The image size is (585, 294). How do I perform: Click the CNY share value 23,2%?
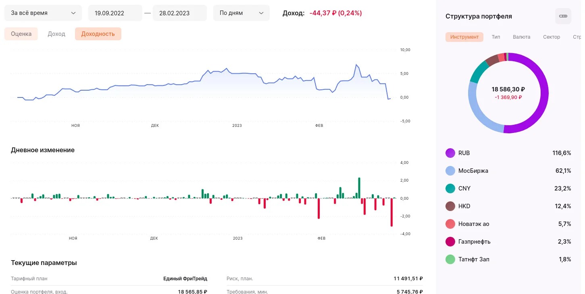(563, 188)
